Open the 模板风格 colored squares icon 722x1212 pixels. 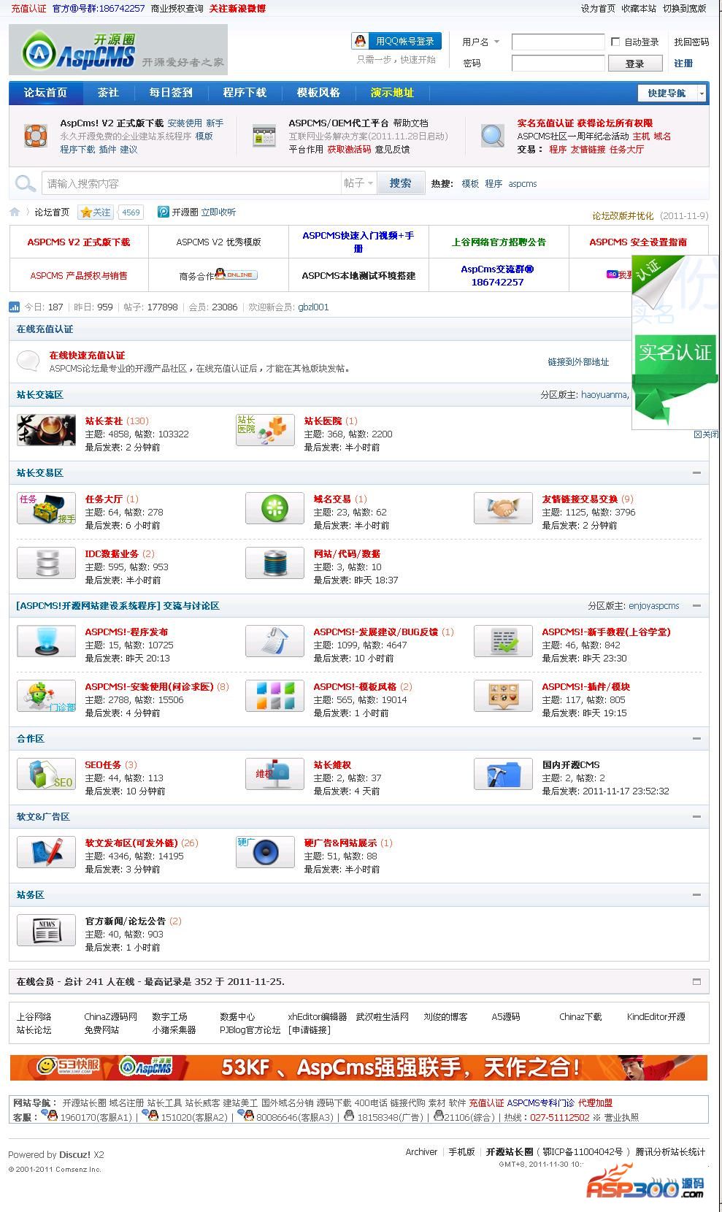click(x=274, y=696)
